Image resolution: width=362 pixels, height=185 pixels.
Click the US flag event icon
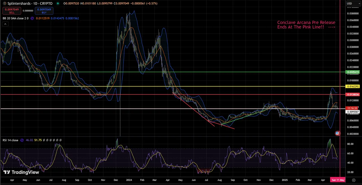(337, 133)
